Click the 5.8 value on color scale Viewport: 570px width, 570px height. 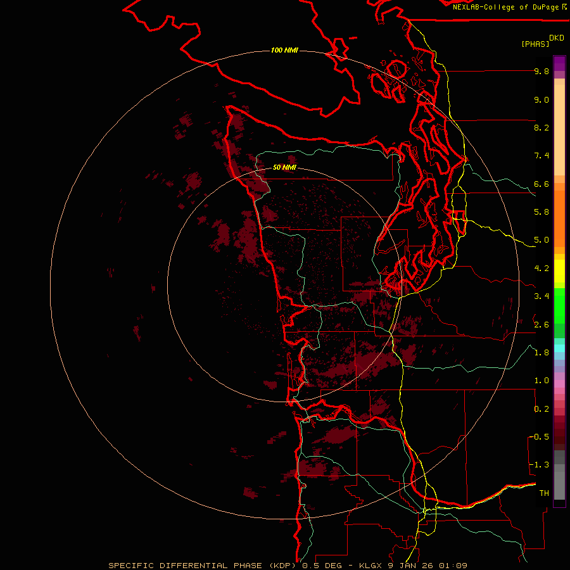(541, 212)
